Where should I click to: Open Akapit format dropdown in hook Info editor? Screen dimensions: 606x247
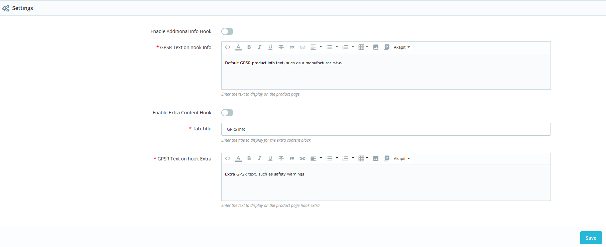tap(402, 47)
